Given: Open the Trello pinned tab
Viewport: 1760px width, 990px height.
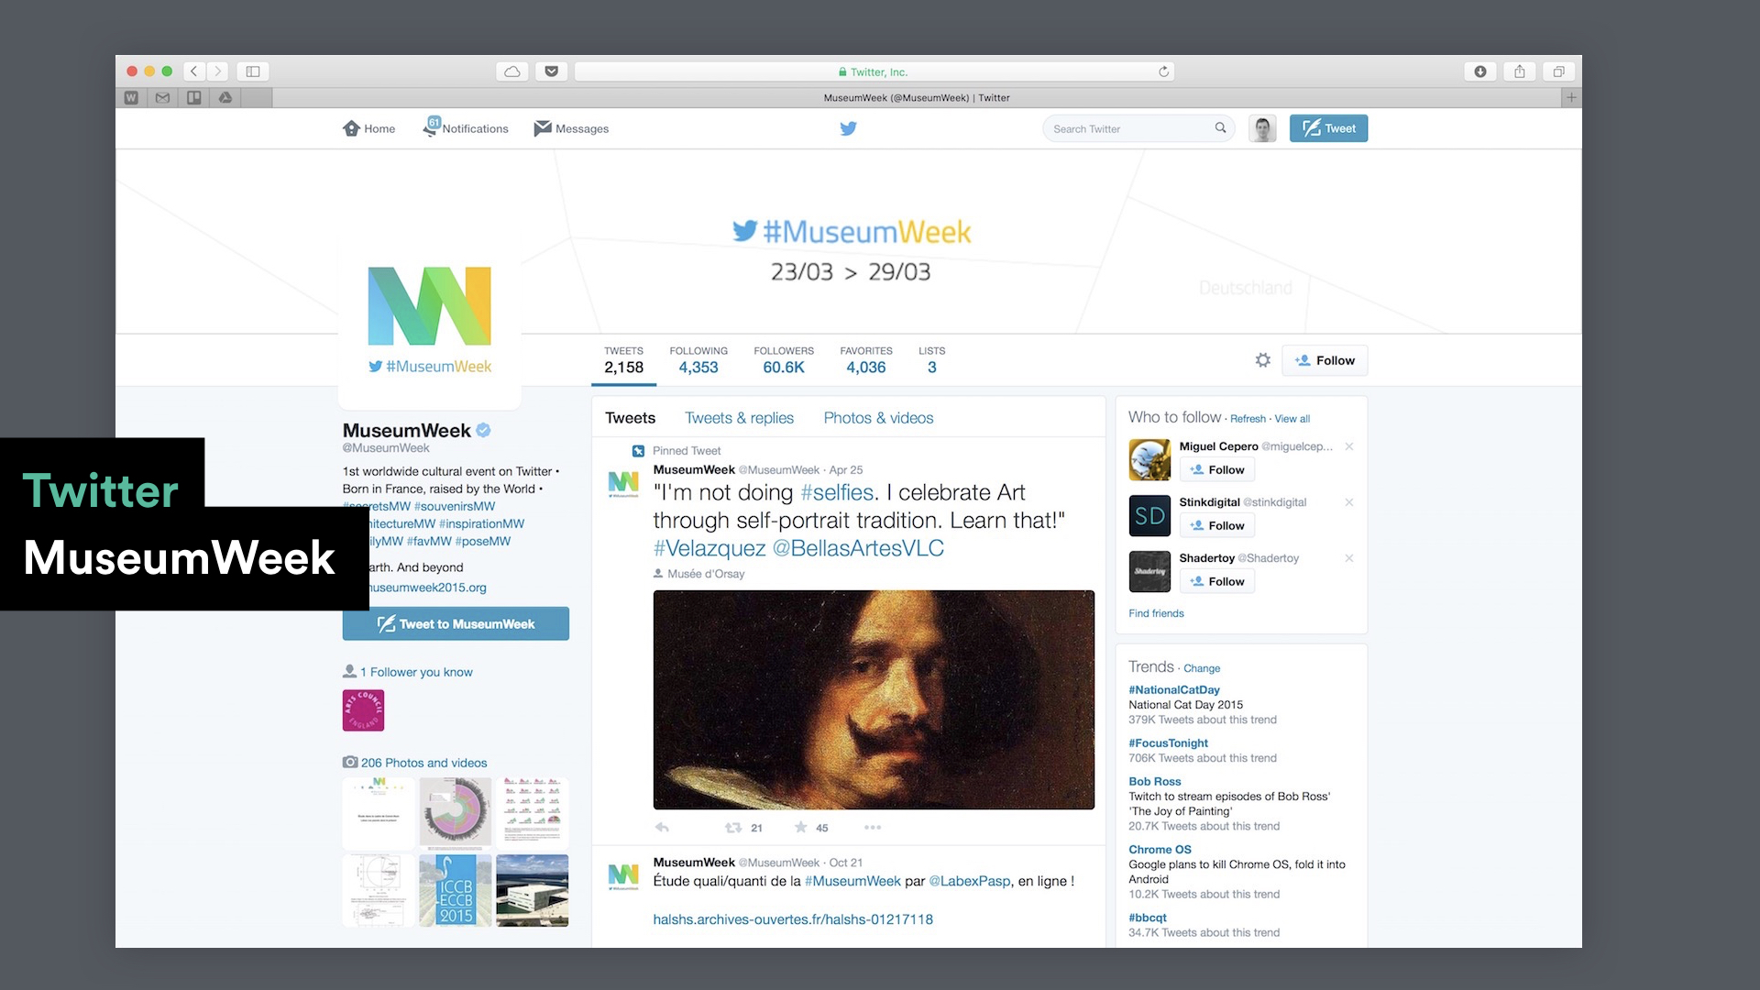Looking at the screenshot, I should (x=194, y=97).
